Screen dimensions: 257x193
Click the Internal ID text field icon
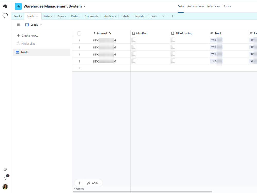click(94, 33)
